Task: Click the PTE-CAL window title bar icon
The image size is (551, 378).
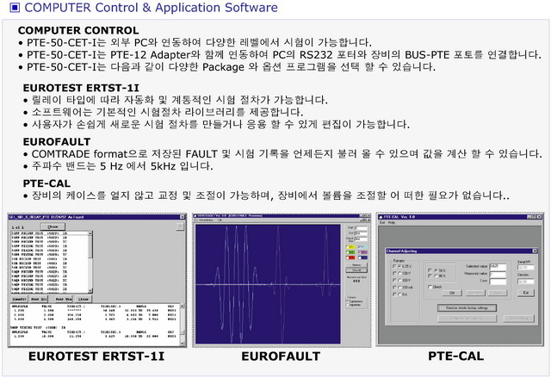Action: pyautogui.click(x=381, y=217)
